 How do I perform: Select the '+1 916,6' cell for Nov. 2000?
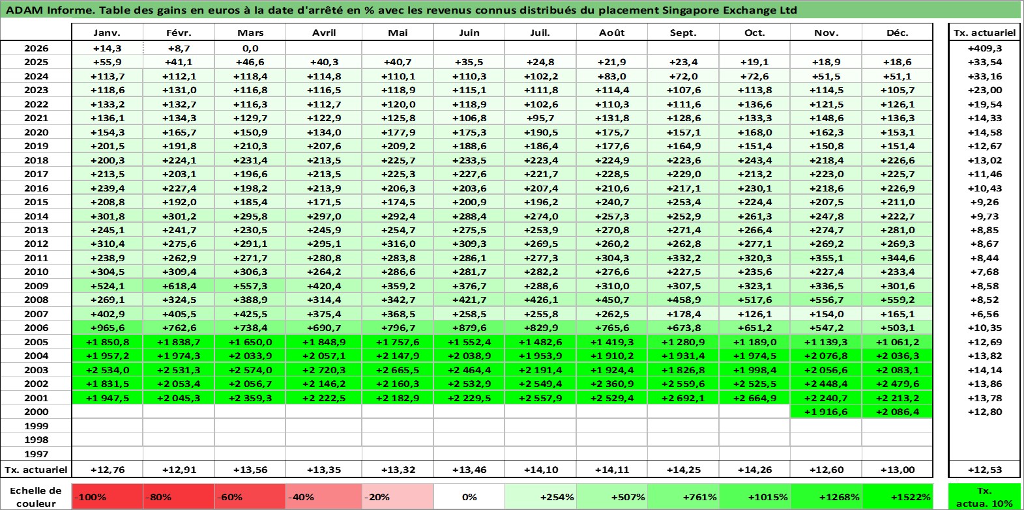(x=826, y=412)
